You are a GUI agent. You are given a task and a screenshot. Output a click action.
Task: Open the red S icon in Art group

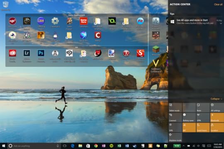tap(140, 53)
